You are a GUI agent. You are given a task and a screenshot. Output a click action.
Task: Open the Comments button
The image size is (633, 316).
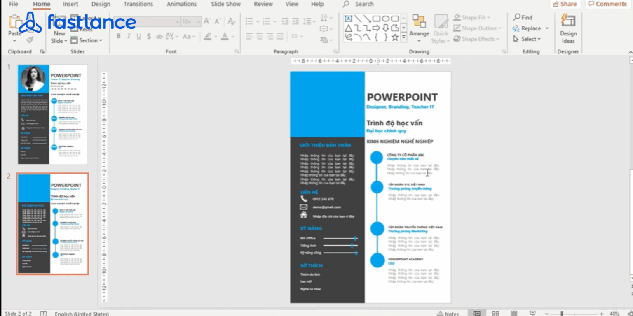point(608,4)
